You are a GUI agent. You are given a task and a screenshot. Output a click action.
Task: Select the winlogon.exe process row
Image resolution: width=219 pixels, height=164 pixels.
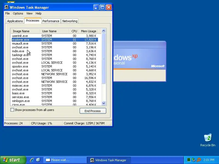55,101
